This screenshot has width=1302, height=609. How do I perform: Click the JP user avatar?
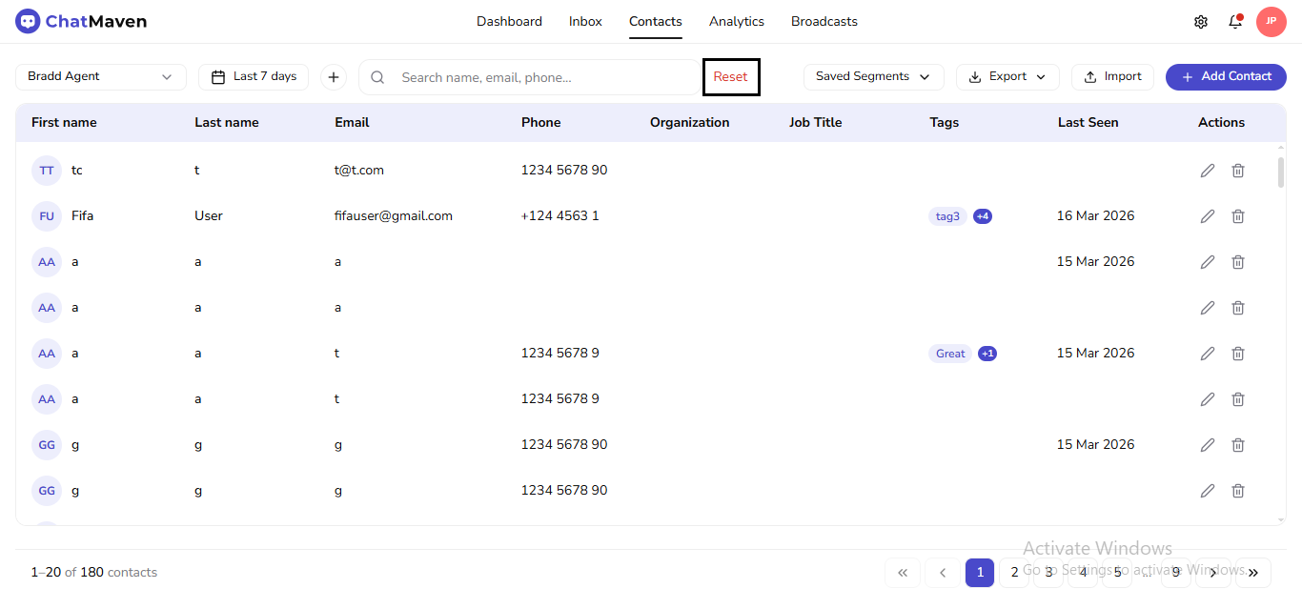[1271, 22]
